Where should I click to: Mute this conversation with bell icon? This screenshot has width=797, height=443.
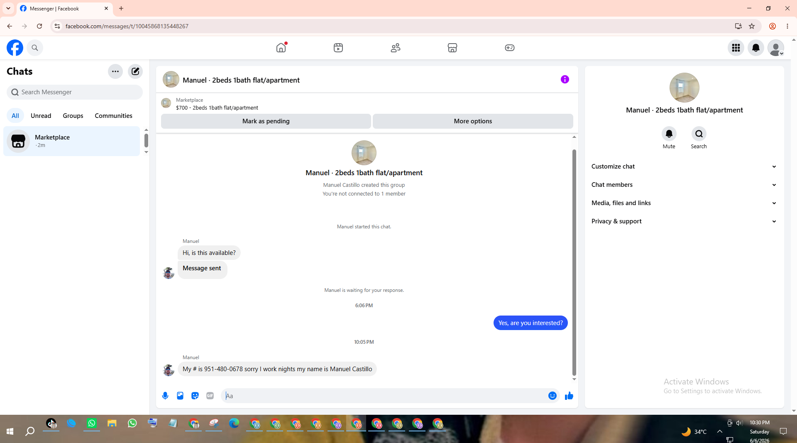click(669, 134)
